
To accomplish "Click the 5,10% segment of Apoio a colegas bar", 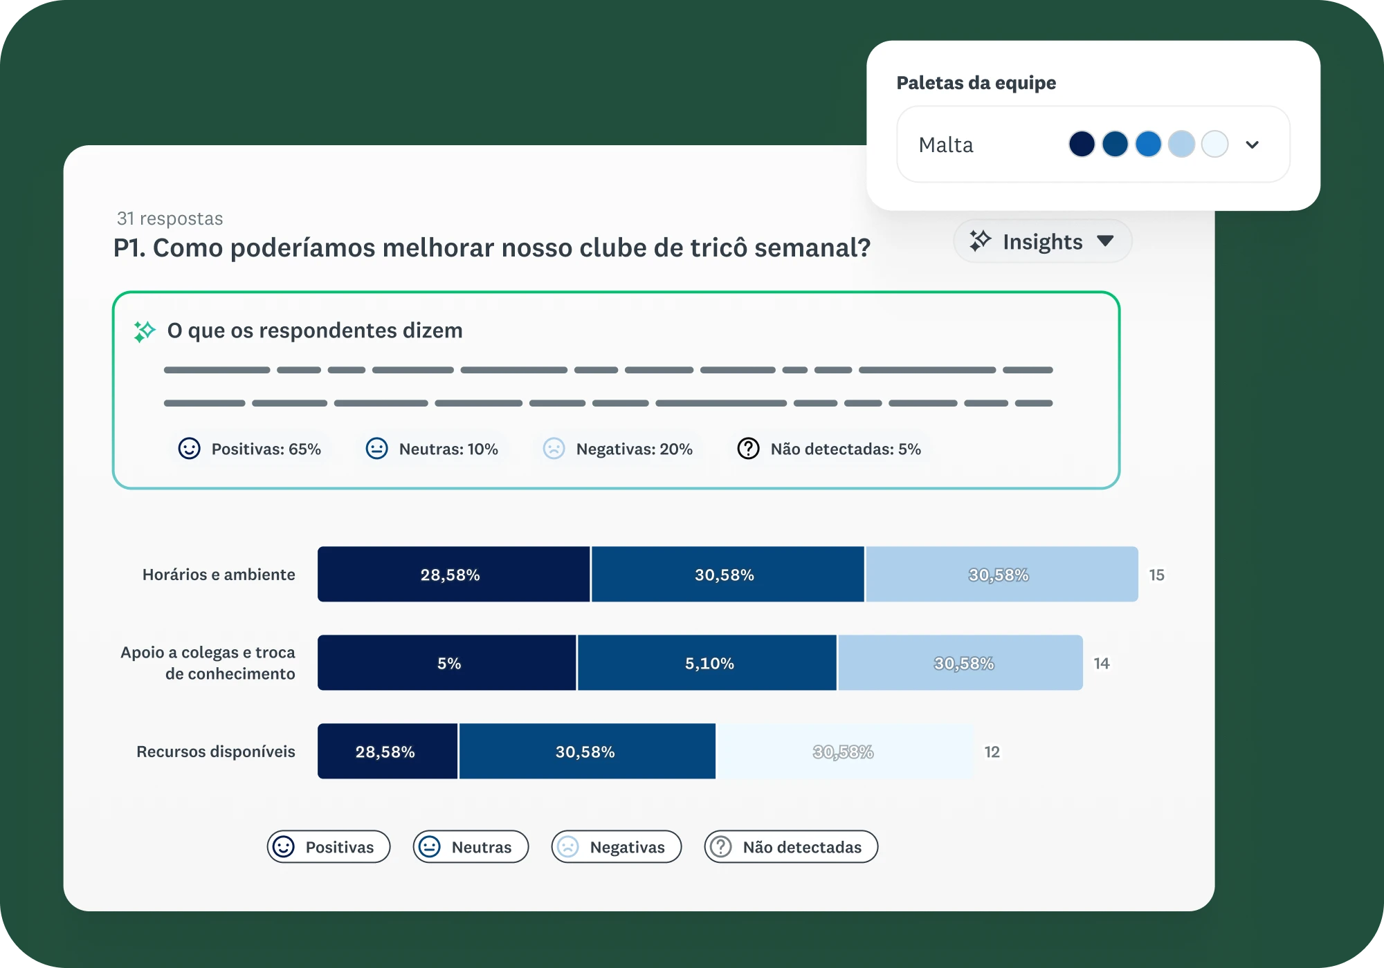I will pyautogui.click(x=707, y=663).
